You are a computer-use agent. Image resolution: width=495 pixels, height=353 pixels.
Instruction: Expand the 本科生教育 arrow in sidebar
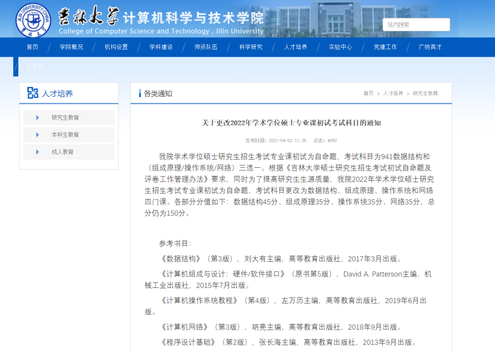(x=38, y=135)
